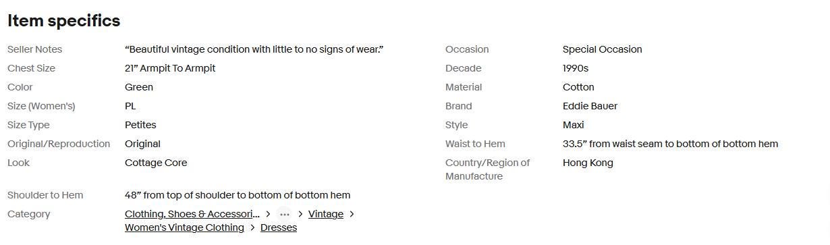This screenshot has width=830, height=245.
Task: Open the Women's Vintage Clothing breadcrumb
Action: 184,227
